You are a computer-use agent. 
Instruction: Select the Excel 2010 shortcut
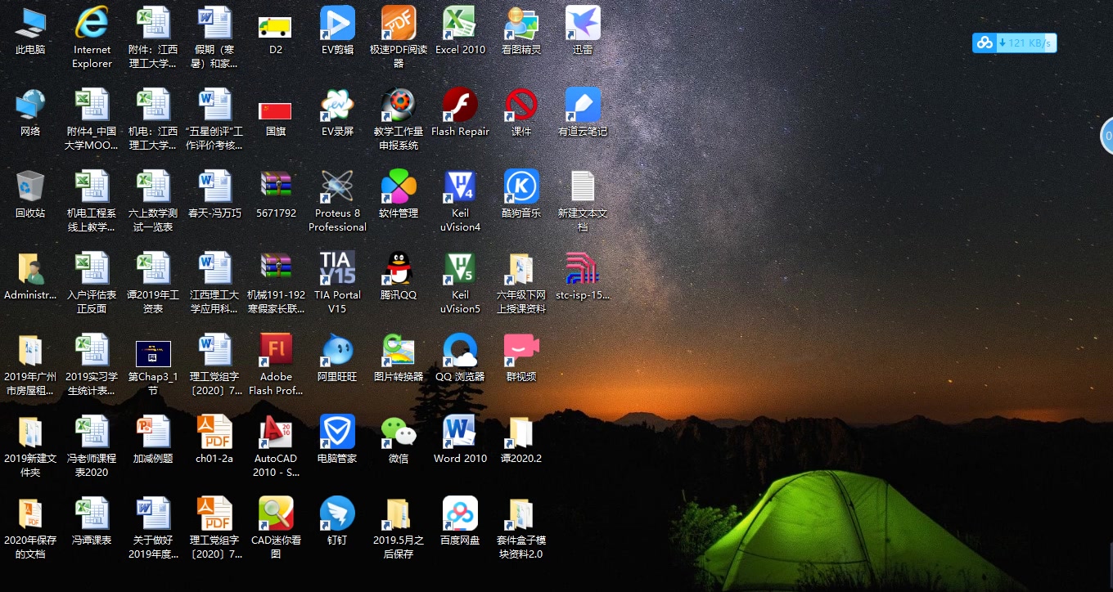tap(460, 23)
